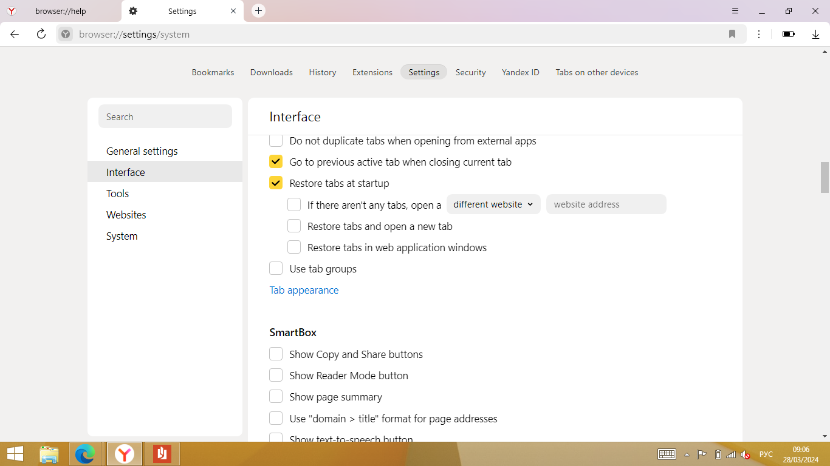Click the SmartBox section heading
This screenshot has width=830, height=466.
293,333
